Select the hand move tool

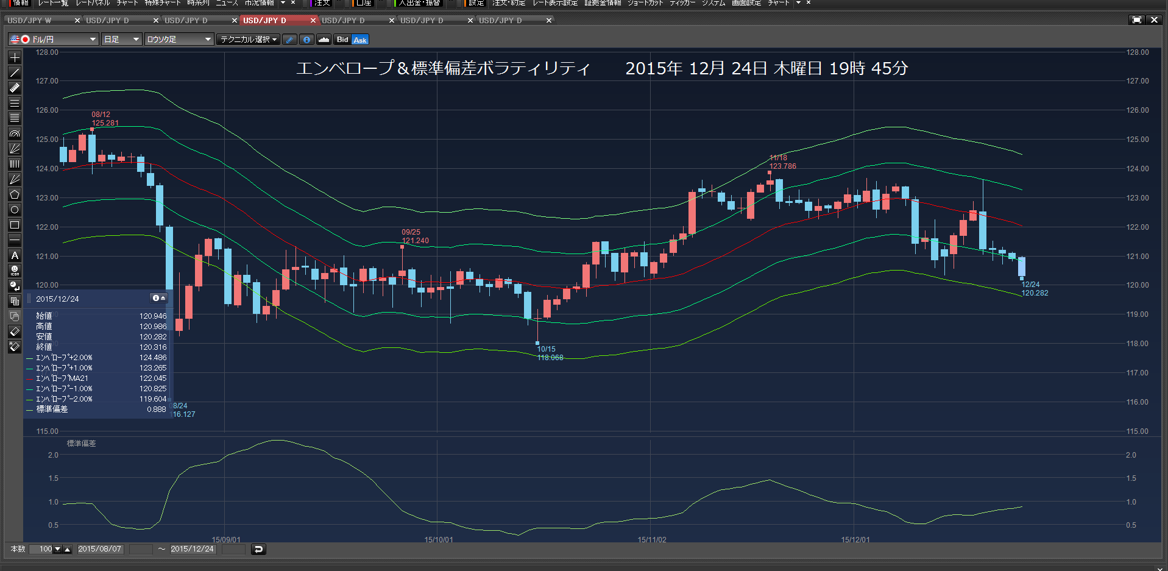[x=15, y=316]
